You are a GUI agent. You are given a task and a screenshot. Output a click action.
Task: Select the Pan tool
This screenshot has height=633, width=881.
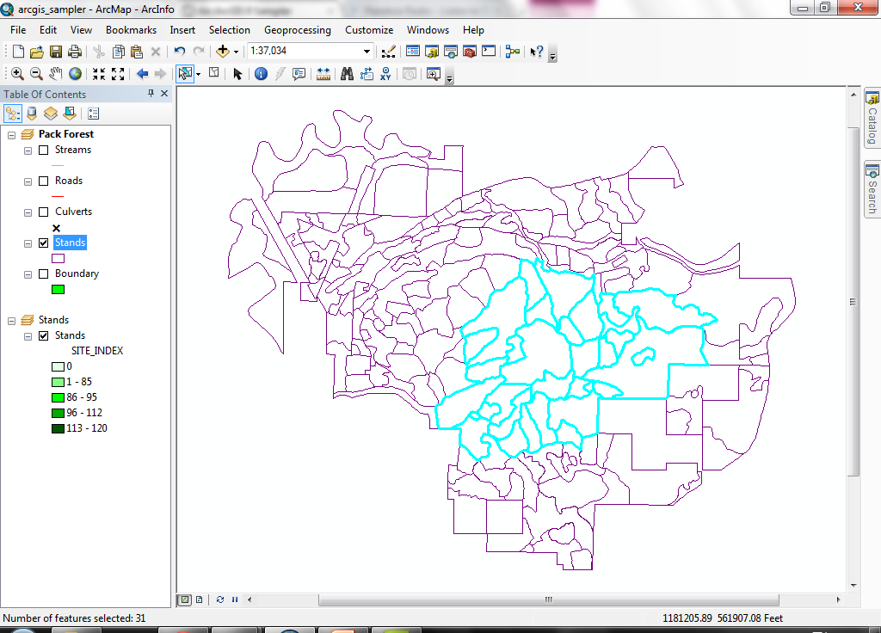click(x=56, y=74)
